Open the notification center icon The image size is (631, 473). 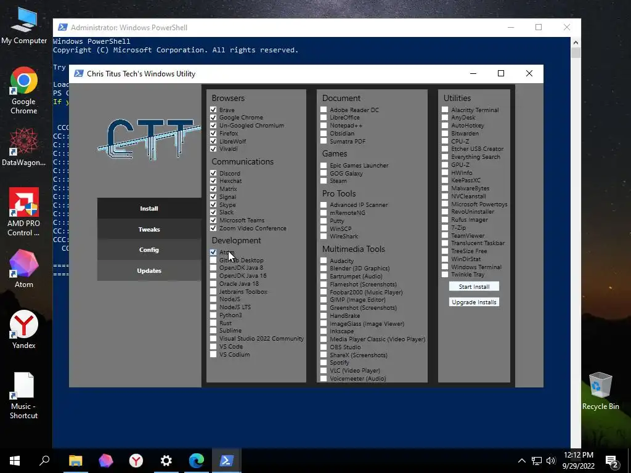[x=612, y=462]
